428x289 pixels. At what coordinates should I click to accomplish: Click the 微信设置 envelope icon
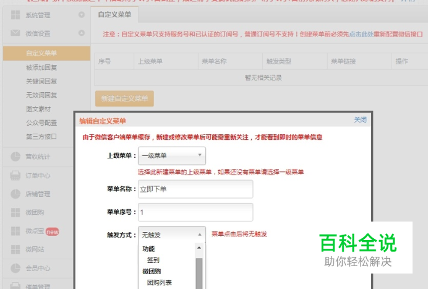tap(15, 33)
